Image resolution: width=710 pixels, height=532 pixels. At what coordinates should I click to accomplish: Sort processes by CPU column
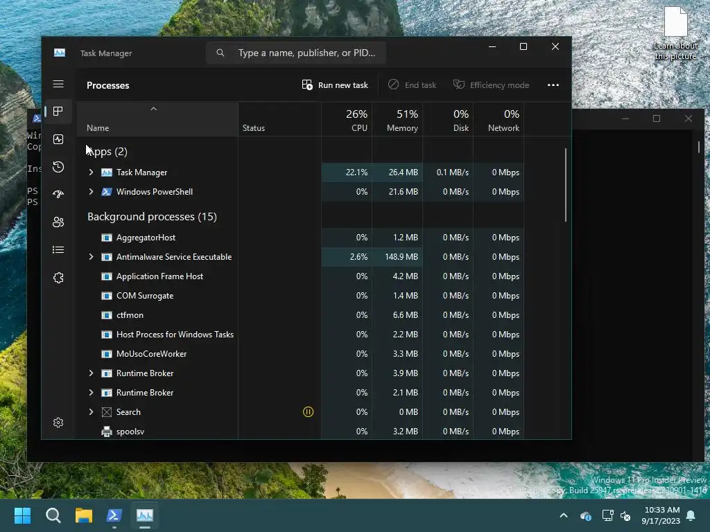coord(347,119)
